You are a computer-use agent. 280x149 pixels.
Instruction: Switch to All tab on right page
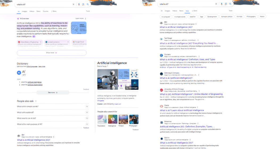tap(162, 11)
